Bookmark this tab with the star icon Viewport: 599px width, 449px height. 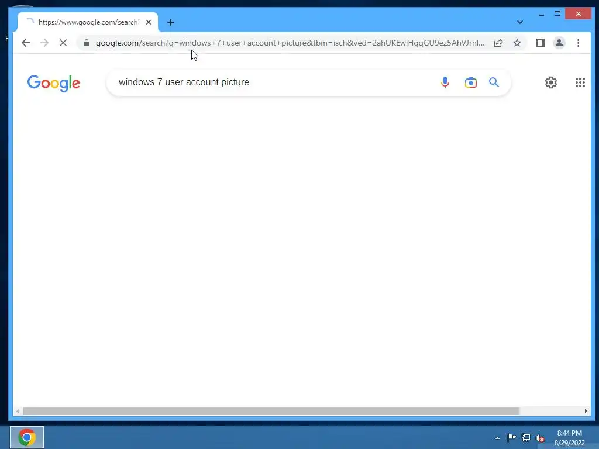pyautogui.click(x=517, y=43)
